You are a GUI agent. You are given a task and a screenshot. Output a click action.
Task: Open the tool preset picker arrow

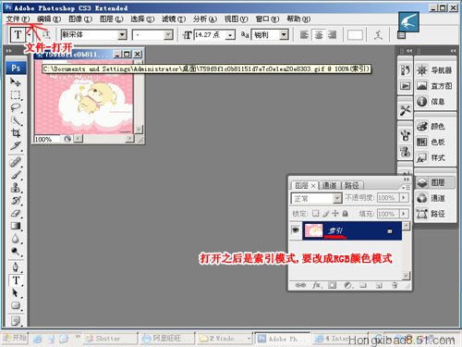tap(29, 35)
